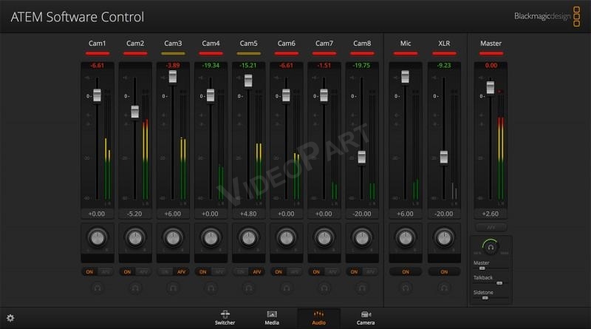Solo Cam6 with its headphone icon

click(x=287, y=288)
